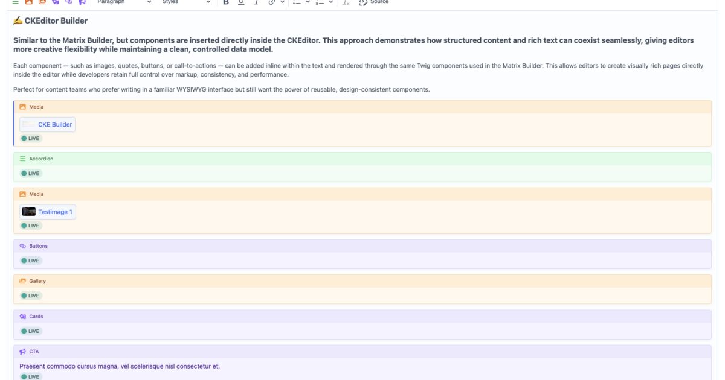Click icon in Media block above Testimage 1
725x380 pixels.
click(23, 194)
